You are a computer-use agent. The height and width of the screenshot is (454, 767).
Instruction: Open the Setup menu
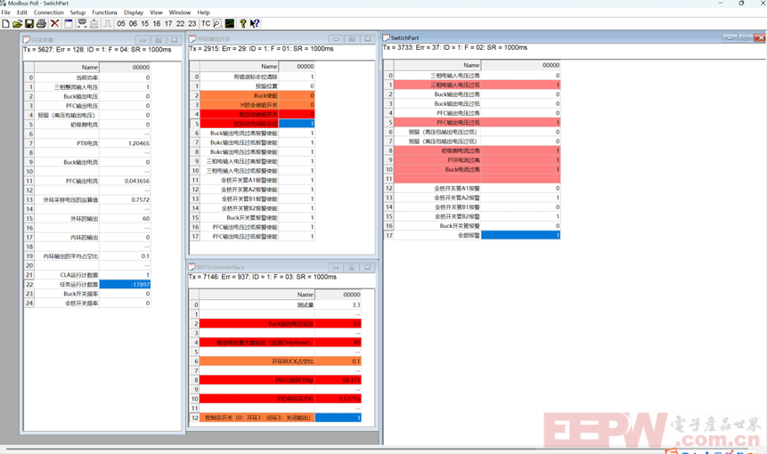tap(78, 12)
